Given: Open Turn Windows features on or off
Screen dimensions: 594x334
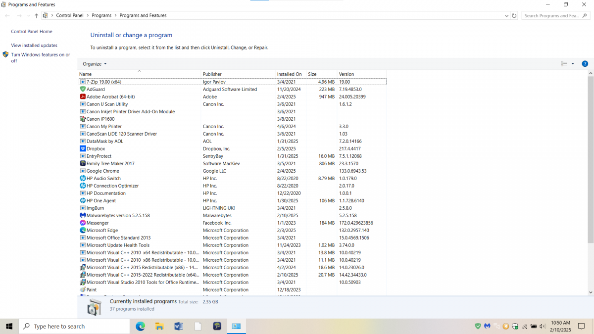Looking at the screenshot, I should tap(41, 57).
